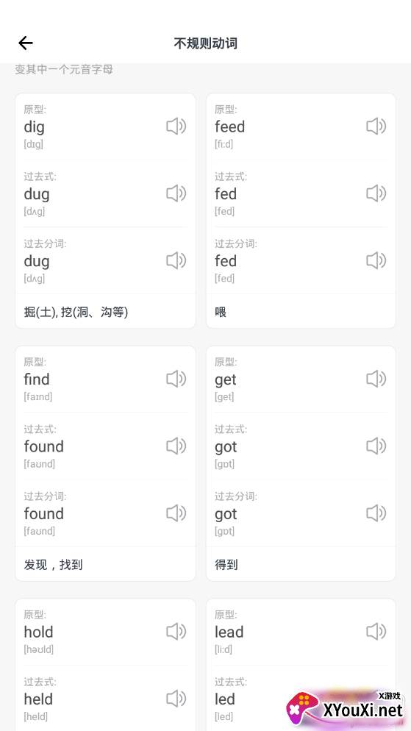Tap the 得到 meaning under "get"
411x731 pixels.
coord(226,565)
